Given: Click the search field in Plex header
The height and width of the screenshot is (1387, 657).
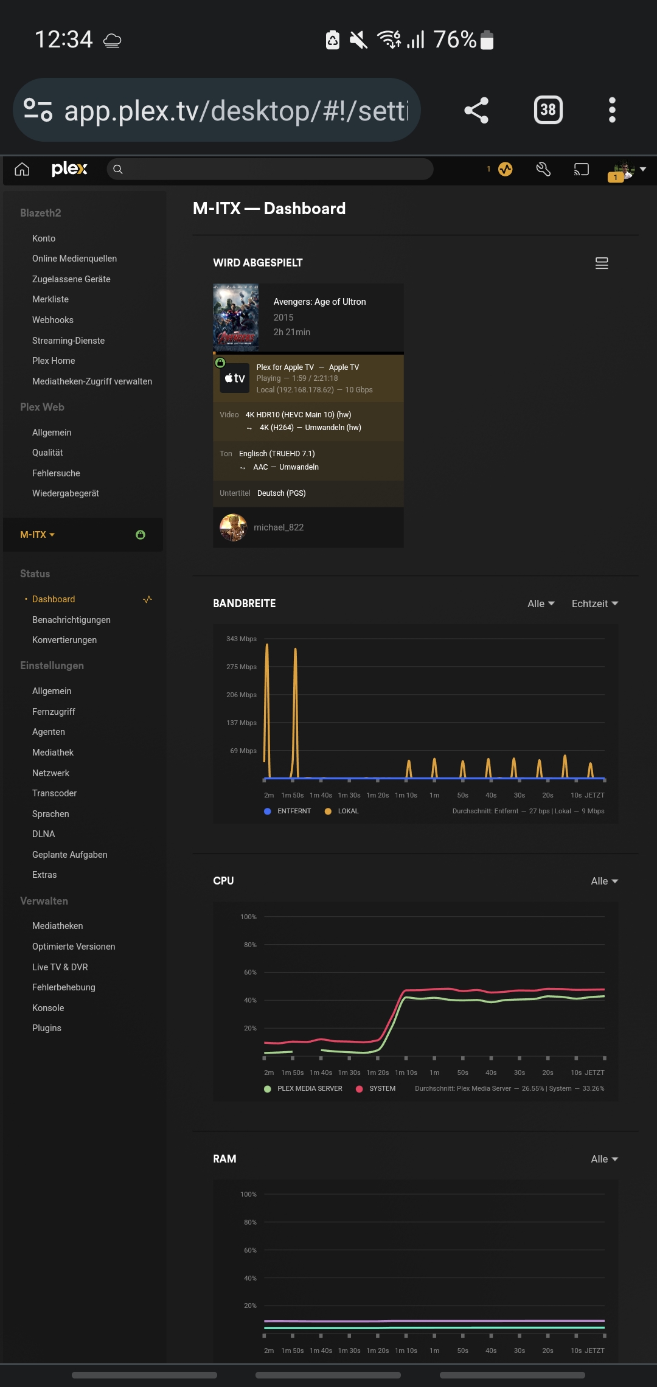Looking at the screenshot, I should pos(270,169).
